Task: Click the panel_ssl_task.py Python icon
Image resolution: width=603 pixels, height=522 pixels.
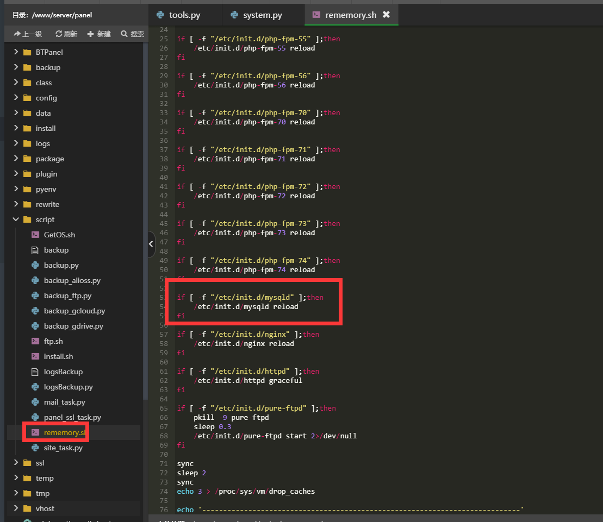Action: (x=35, y=417)
